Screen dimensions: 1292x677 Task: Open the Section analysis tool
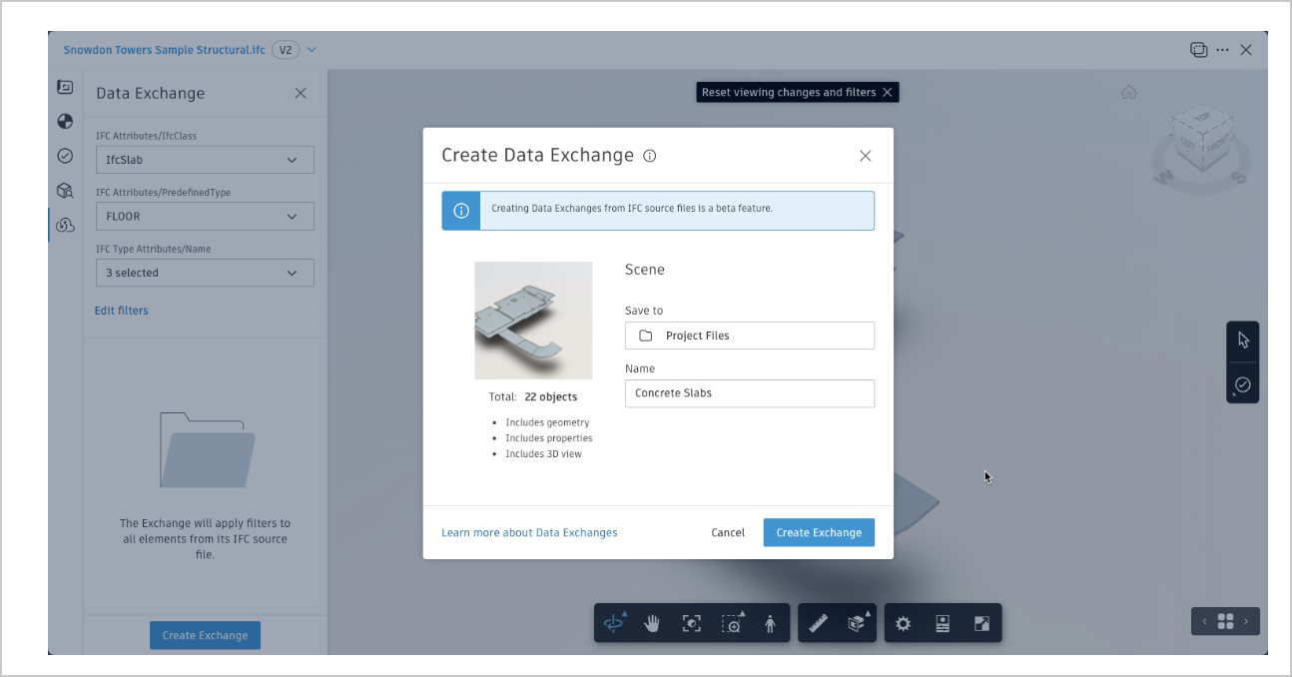click(857, 622)
